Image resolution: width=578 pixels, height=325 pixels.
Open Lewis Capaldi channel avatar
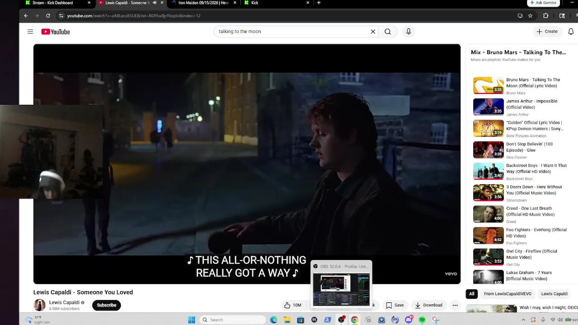[39, 305]
